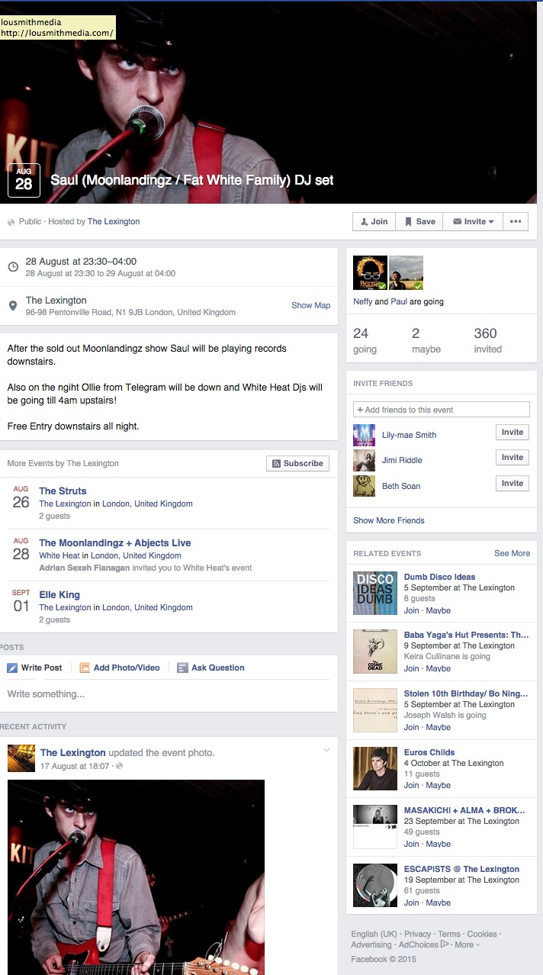Click the Join event button
This screenshot has height=975, width=543.
pos(374,221)
